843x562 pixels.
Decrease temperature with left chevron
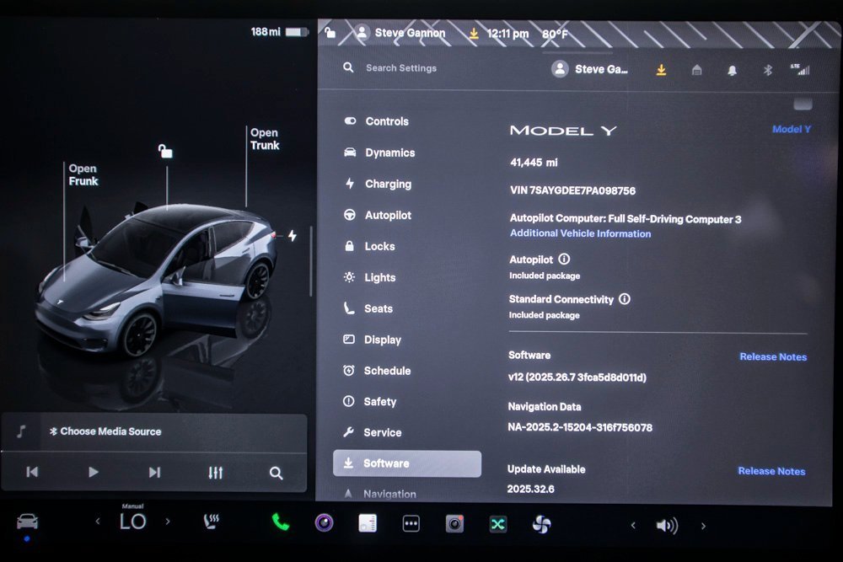coord(98,522)
